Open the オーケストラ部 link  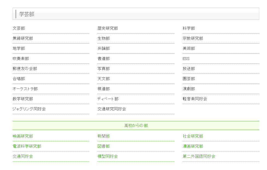click(25, 89)
